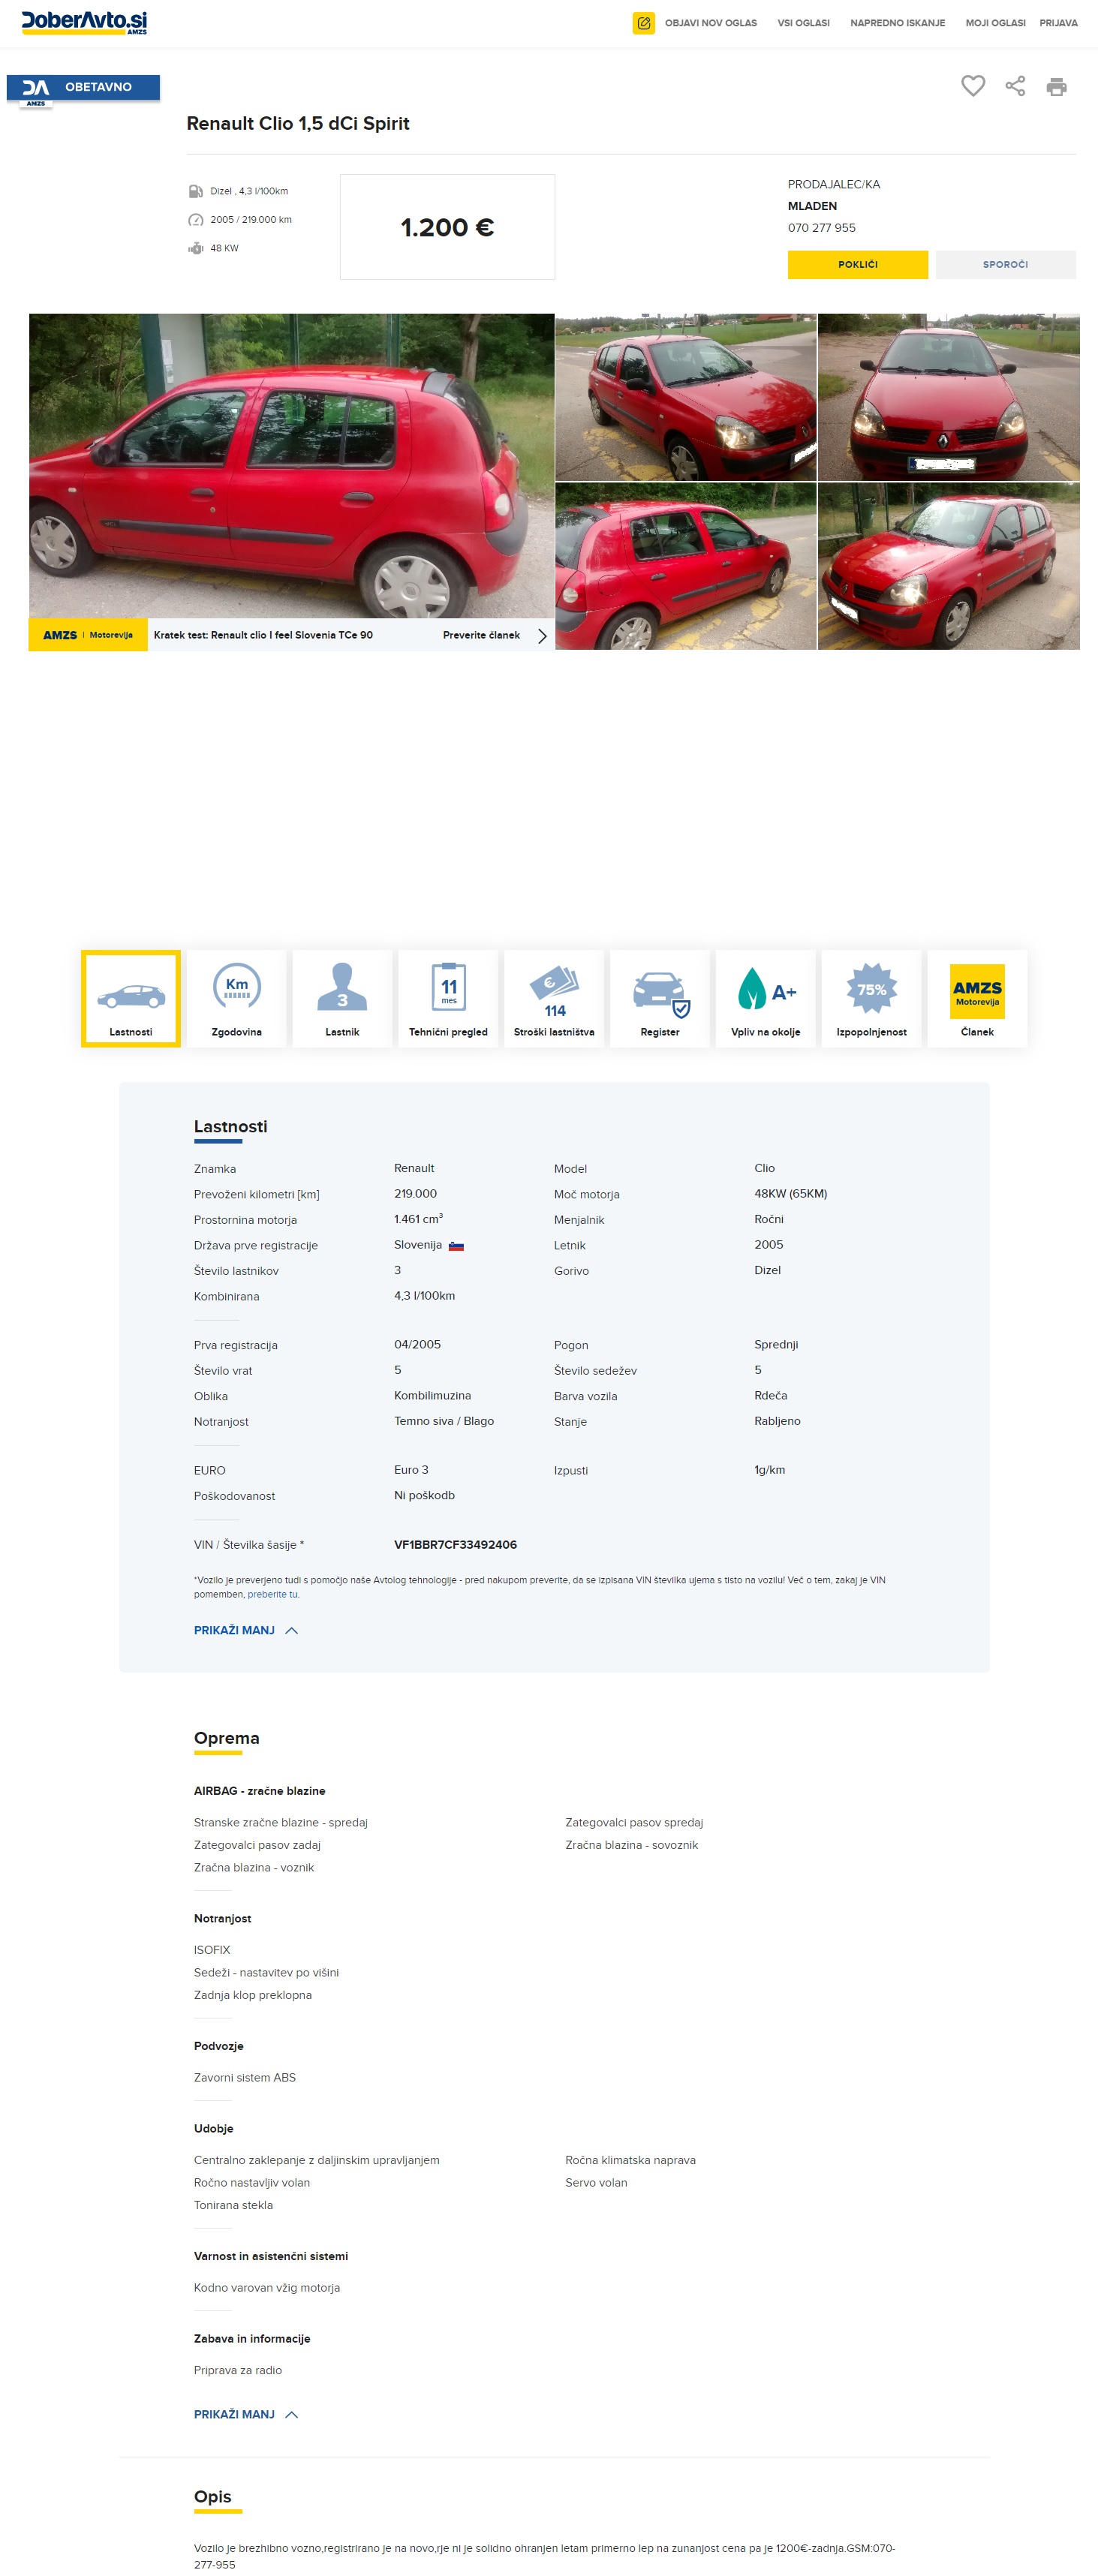
Task: Click OBJAVI NOV OGLAS in navigation
Action: click(711, 23)
